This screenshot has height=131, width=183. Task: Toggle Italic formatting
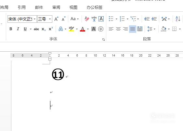18,29
